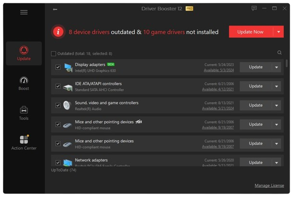The width and height of the screenshot is (293, 197).
Task: Click the IDE ATA/ATAPI controller icon
Action: [x=68, y=87]
